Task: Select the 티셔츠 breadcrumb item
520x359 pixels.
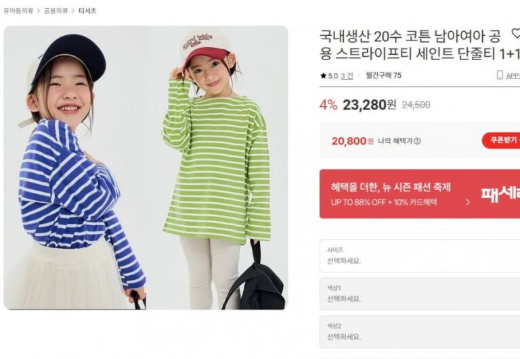Action: 87,11
